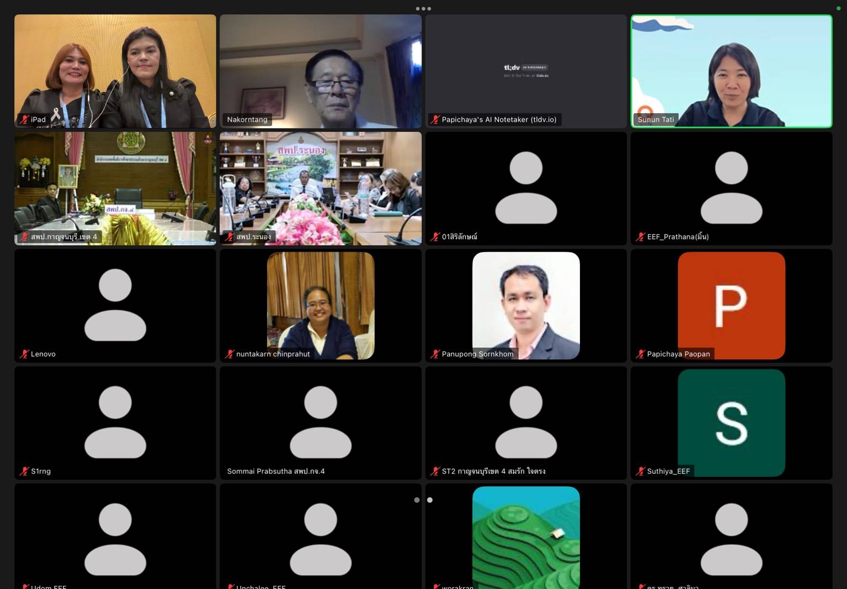Click the white ribbon icon on iPad tile
The width and height of the screenshot is (847, 589).
[55, 115]
